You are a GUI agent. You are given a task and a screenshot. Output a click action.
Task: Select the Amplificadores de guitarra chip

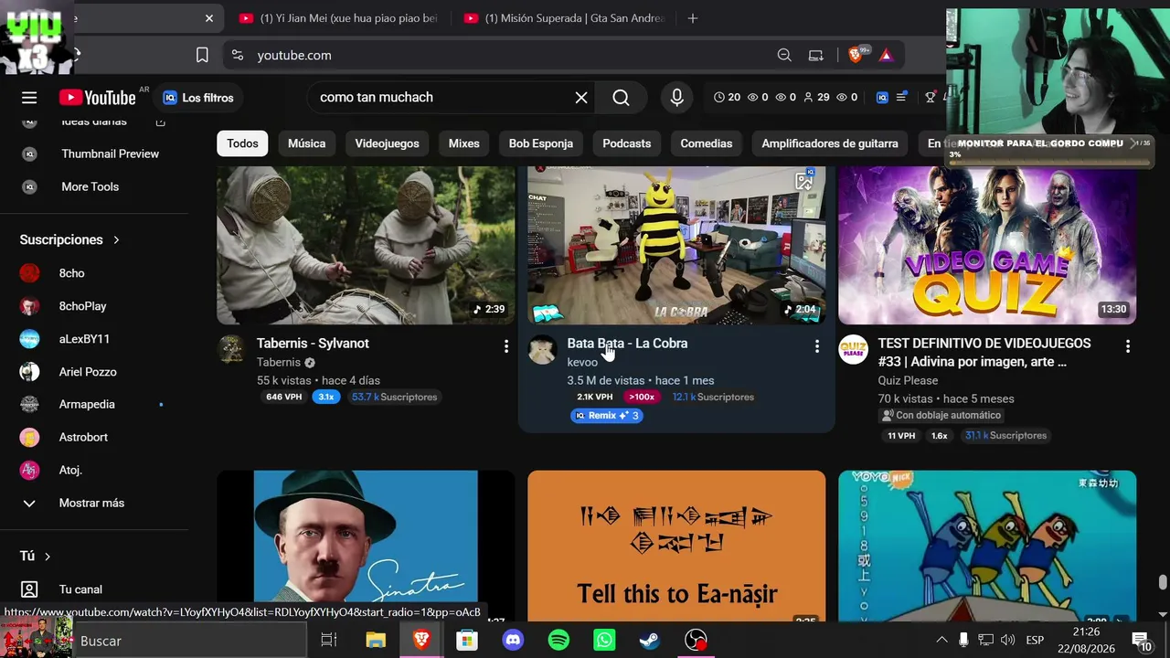coord(830,143)
